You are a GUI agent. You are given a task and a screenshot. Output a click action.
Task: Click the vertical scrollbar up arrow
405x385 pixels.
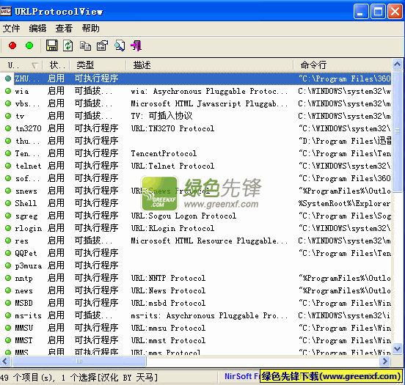[397, 64]
